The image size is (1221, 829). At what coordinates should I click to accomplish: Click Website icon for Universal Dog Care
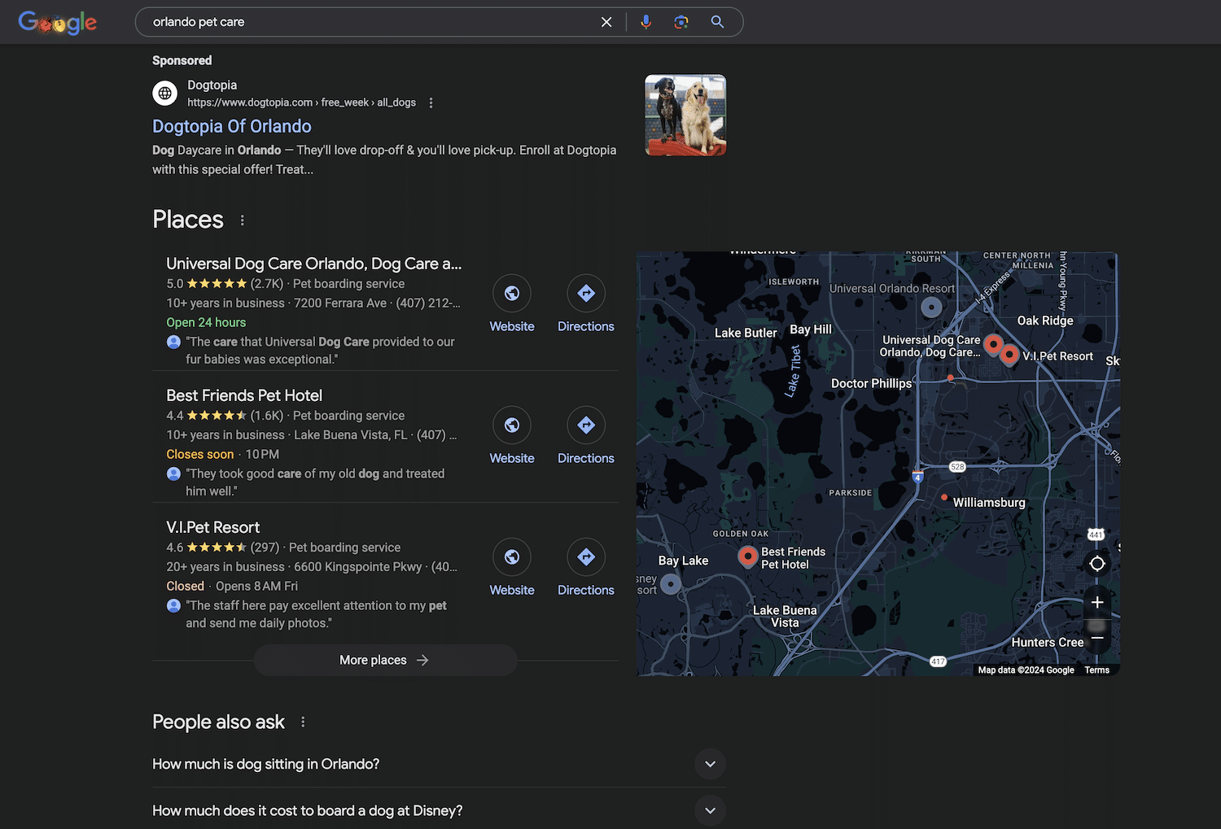tap(512, 294)
